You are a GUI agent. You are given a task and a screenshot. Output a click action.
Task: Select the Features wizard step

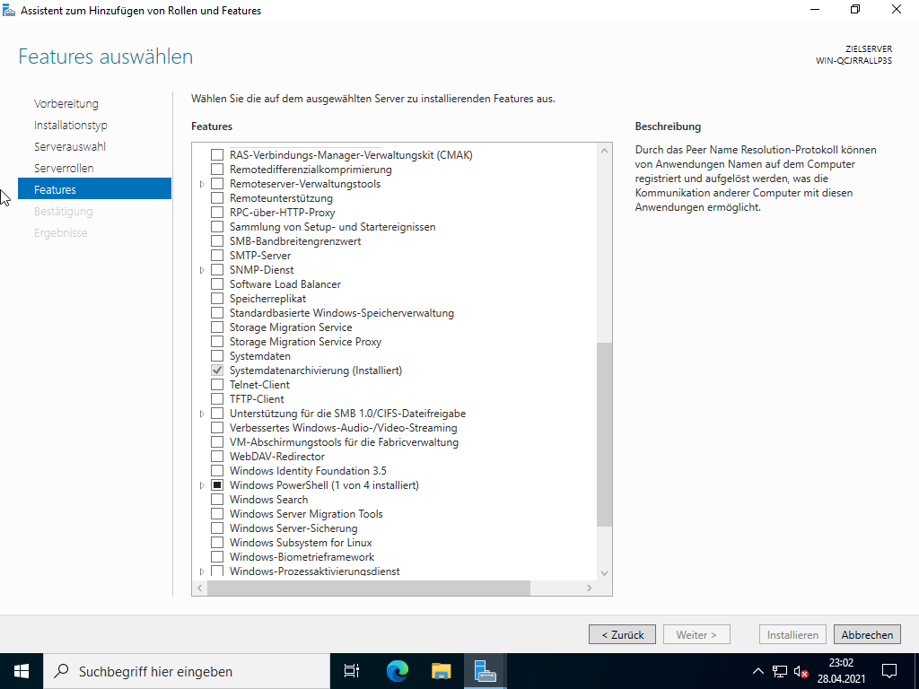pos(94,189)
